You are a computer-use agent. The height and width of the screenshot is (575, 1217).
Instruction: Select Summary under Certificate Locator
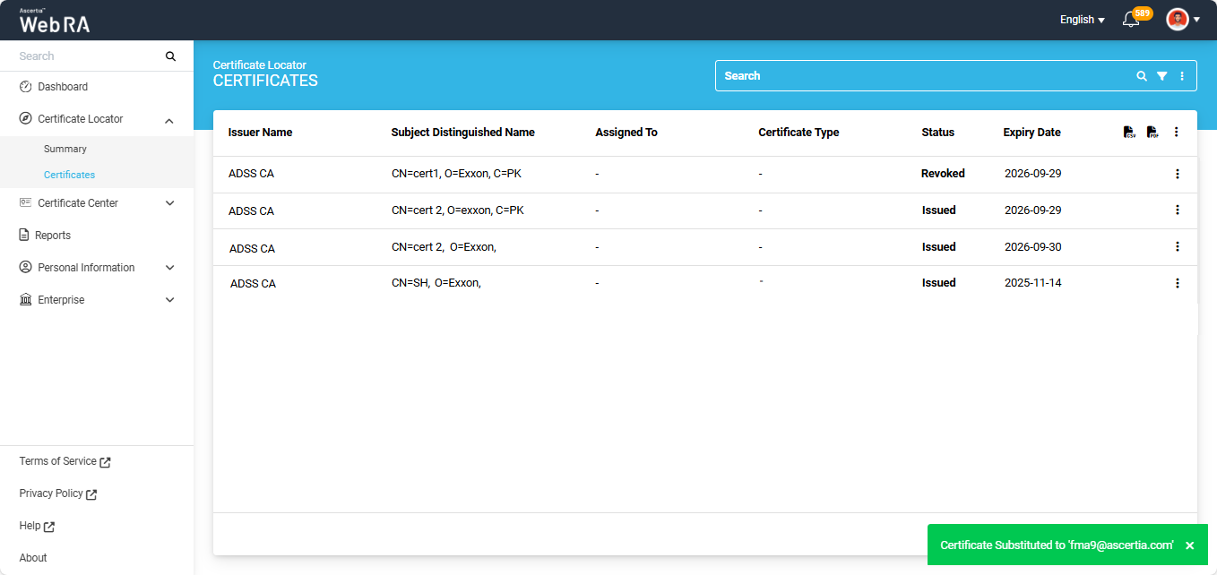click(x=65, y=149)
